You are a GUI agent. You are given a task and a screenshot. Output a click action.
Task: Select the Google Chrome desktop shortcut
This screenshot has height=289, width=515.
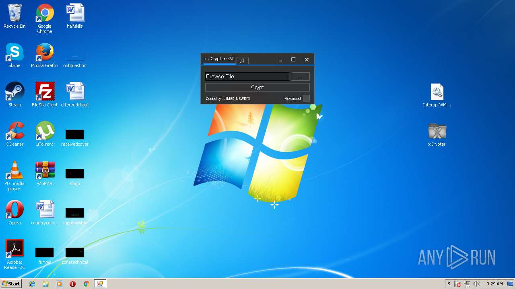tap(45, 19)
